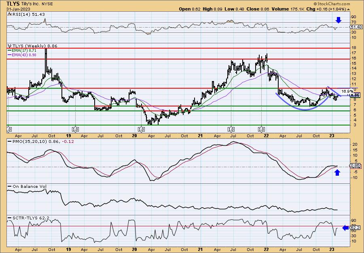Click the -10 label on the PMO axis

pos(354,177)
